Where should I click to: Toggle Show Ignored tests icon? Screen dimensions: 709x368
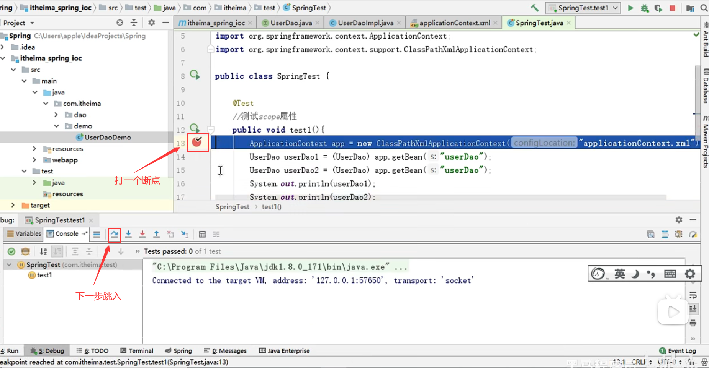(x=25, y=251)
